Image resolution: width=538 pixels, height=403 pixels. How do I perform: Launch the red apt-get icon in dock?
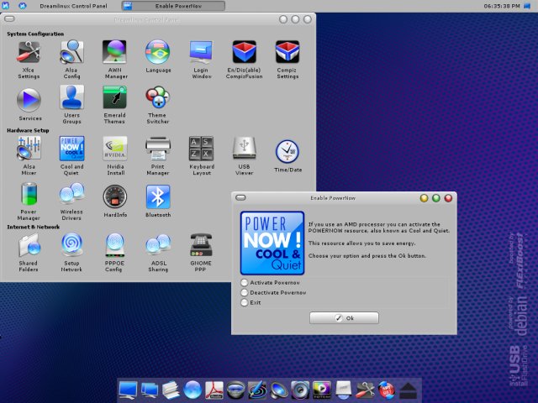point(387,390)
